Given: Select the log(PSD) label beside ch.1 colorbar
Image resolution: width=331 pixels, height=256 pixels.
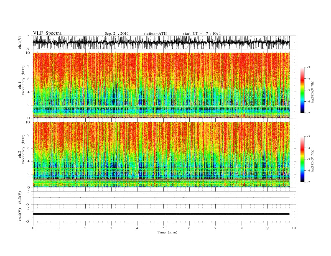Looking at the screenshot, I should (x=313, y=91).
